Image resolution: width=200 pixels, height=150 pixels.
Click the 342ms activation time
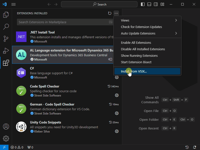click(113, 86)
